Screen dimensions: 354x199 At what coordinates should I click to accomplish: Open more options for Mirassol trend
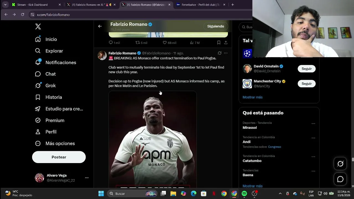coord(313,124)
